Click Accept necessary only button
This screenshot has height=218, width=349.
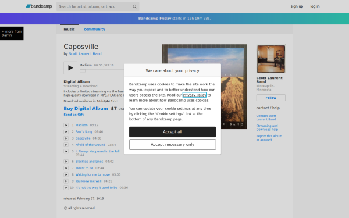173,144
